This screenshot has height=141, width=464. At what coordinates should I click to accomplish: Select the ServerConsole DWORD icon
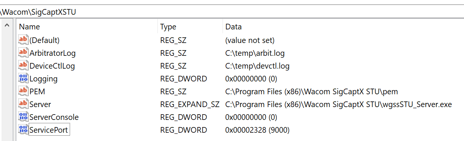tap(23, 116)
